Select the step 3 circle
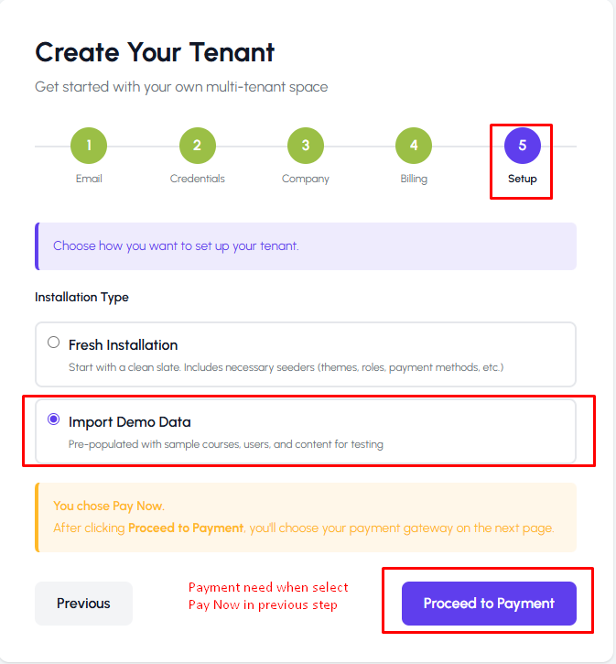Image resolution: width=616 pixels, height=664 pixels. tap(306, 146)
